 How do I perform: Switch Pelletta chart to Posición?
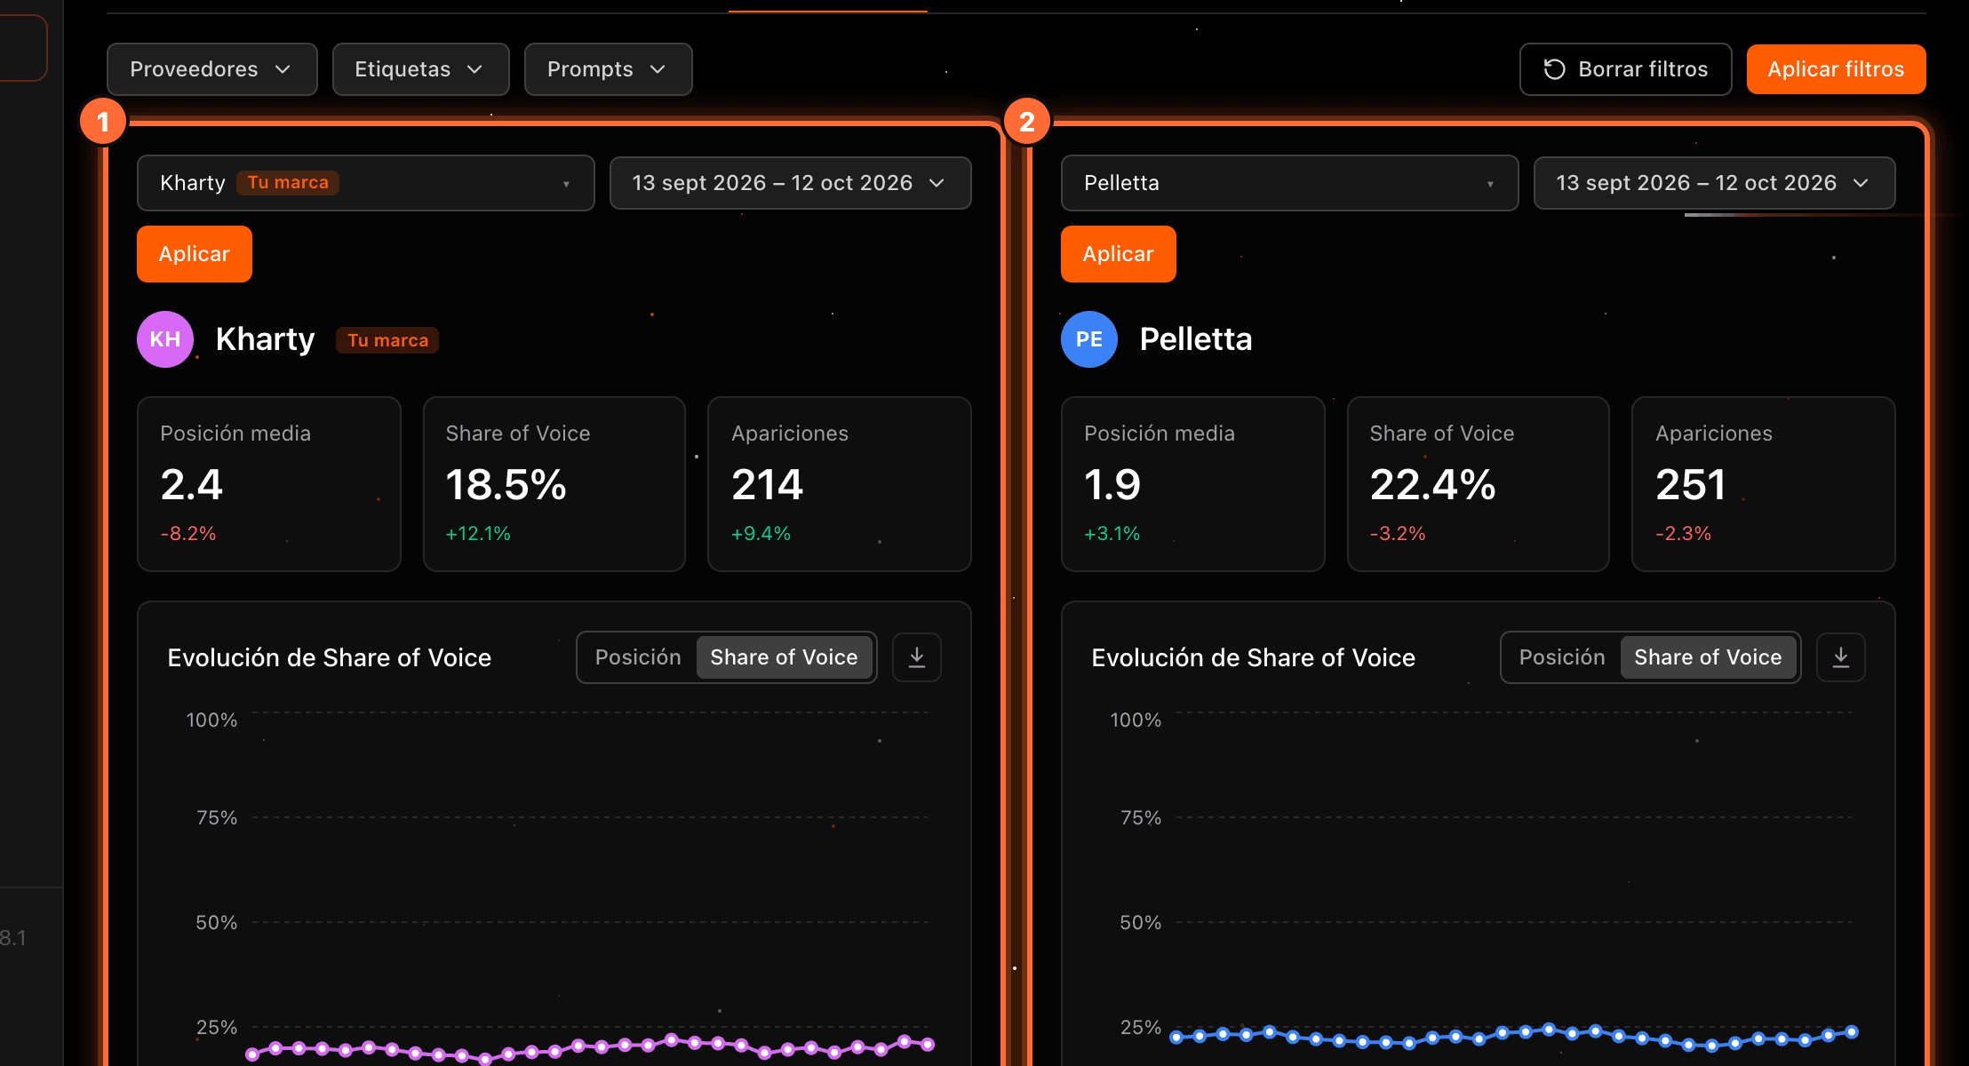[1562, 657]
